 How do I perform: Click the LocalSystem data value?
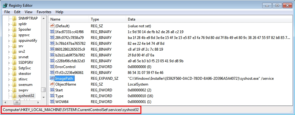138,84
